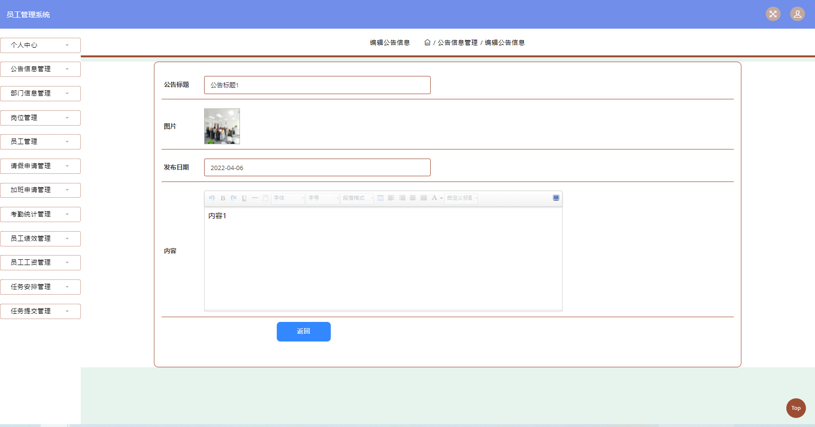
Task: Click the font color A icon
Action: coord(434,198)
